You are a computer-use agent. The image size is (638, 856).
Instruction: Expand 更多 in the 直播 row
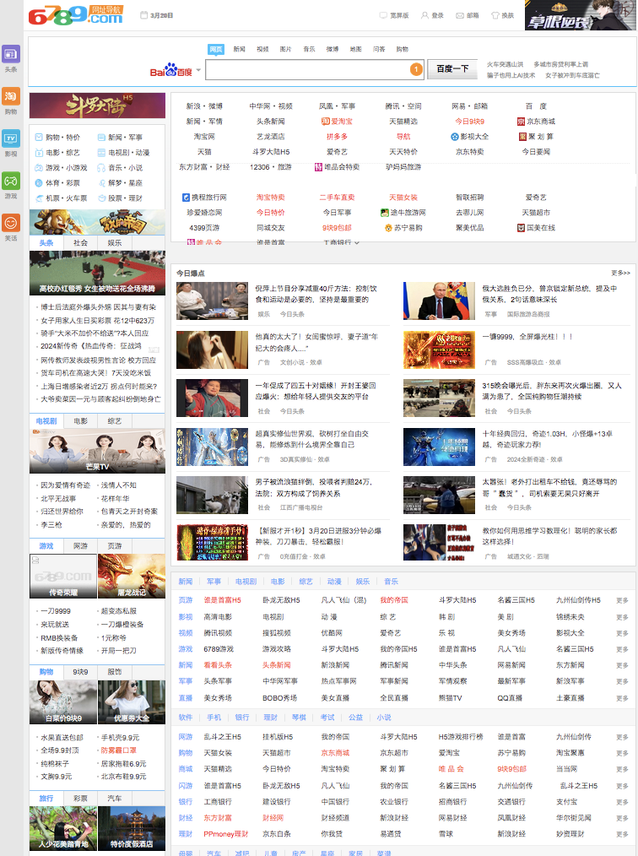(622, 697)
